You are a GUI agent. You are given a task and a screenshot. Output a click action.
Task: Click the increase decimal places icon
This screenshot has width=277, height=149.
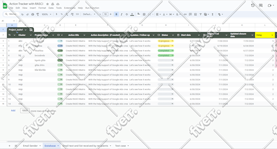[72, 14]
